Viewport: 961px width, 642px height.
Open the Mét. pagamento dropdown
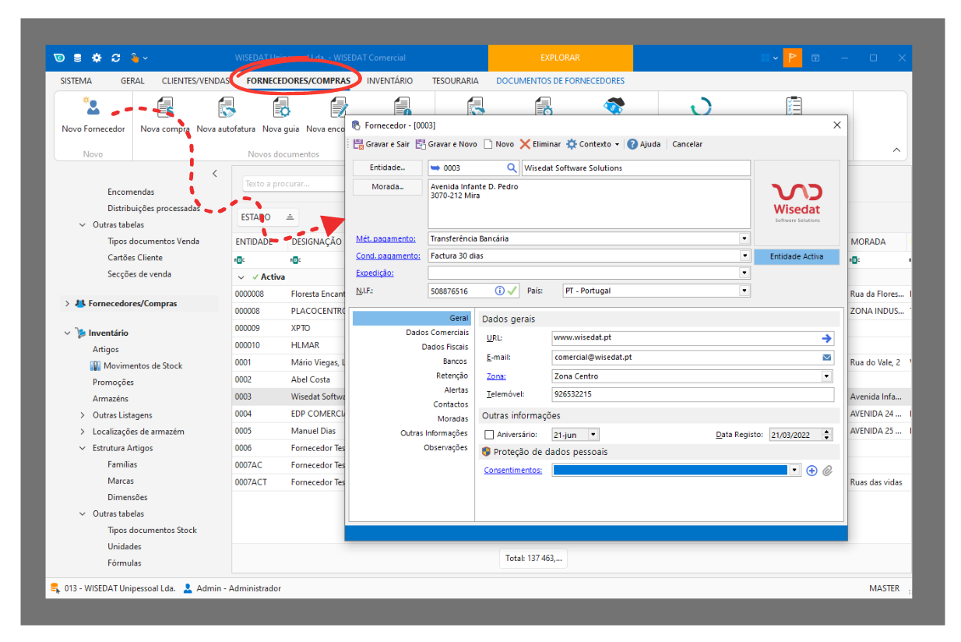pyautogui.click(x=745, y=238)
